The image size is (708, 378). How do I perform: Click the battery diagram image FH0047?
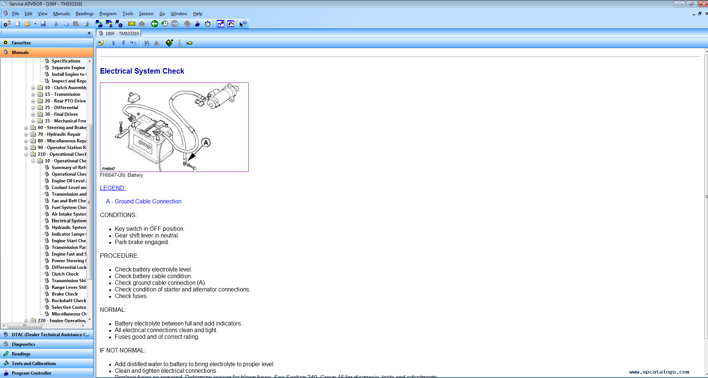tap(174, 127)
